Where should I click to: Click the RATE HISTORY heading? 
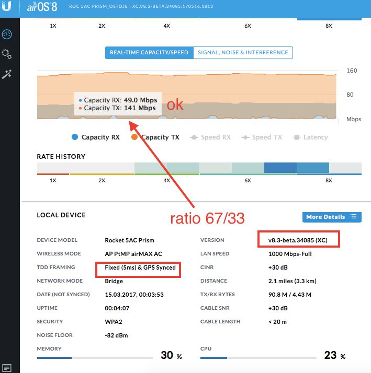pos(61,157)
